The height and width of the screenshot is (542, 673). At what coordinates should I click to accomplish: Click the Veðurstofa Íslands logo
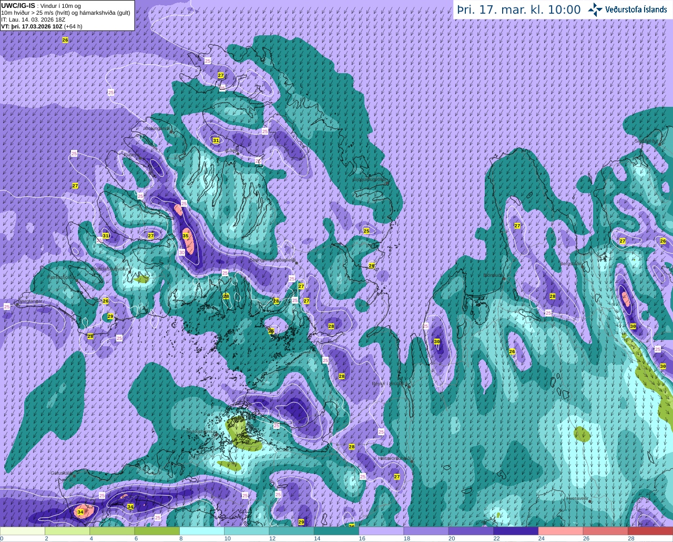pos(629,9)
